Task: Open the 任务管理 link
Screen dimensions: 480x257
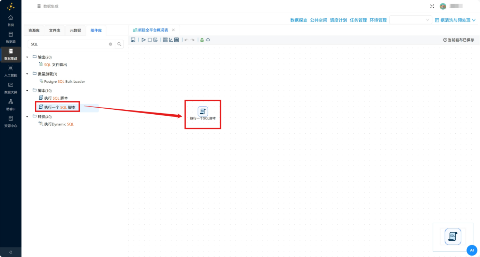Action: pyautogui.click(x=358, y=20)
